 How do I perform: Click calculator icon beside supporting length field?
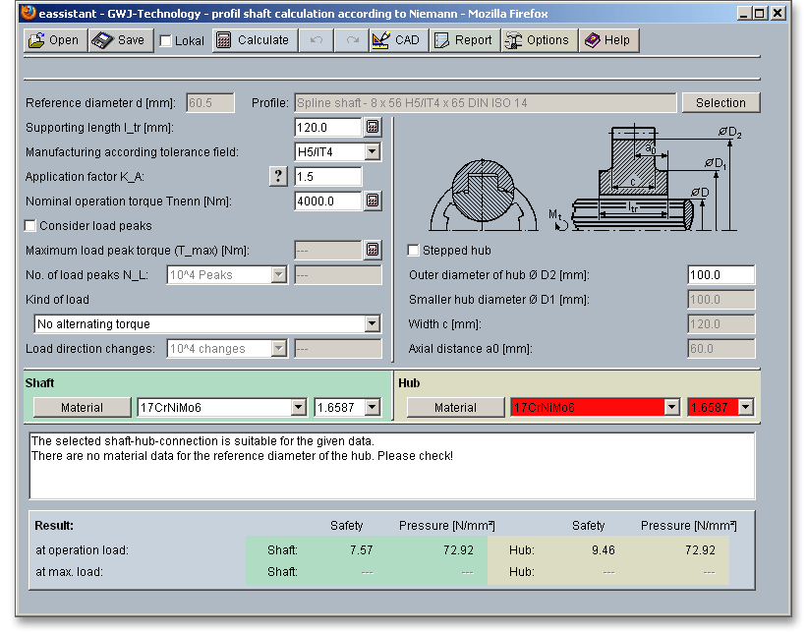coord(373,127)
